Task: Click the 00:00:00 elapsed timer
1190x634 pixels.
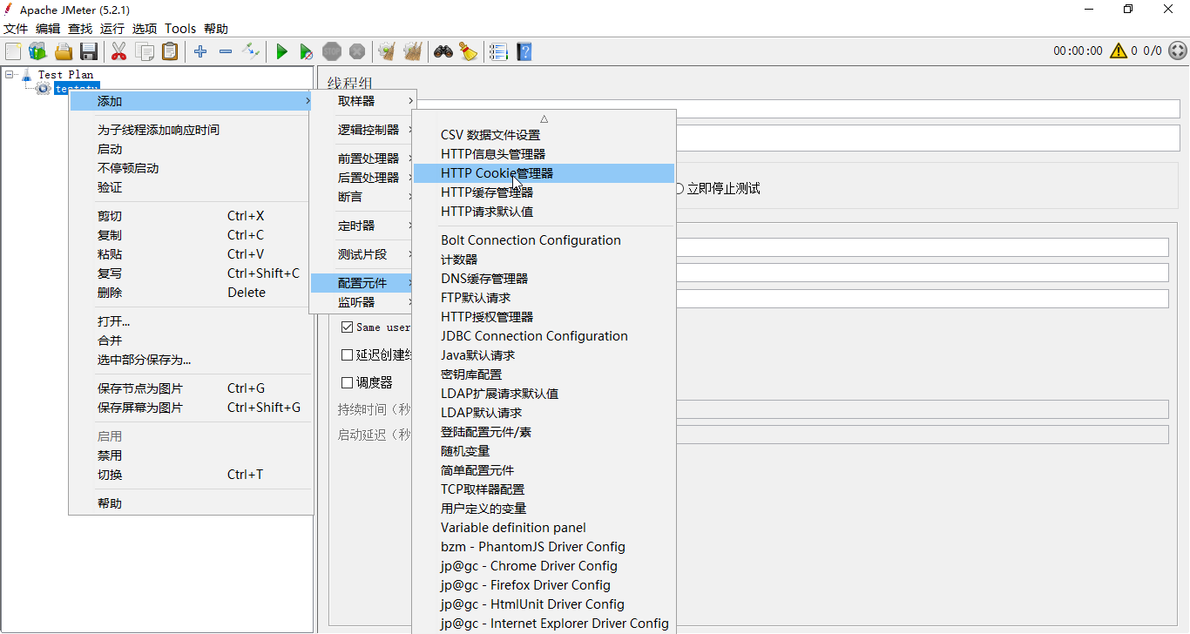Action: click(1078, 51)
